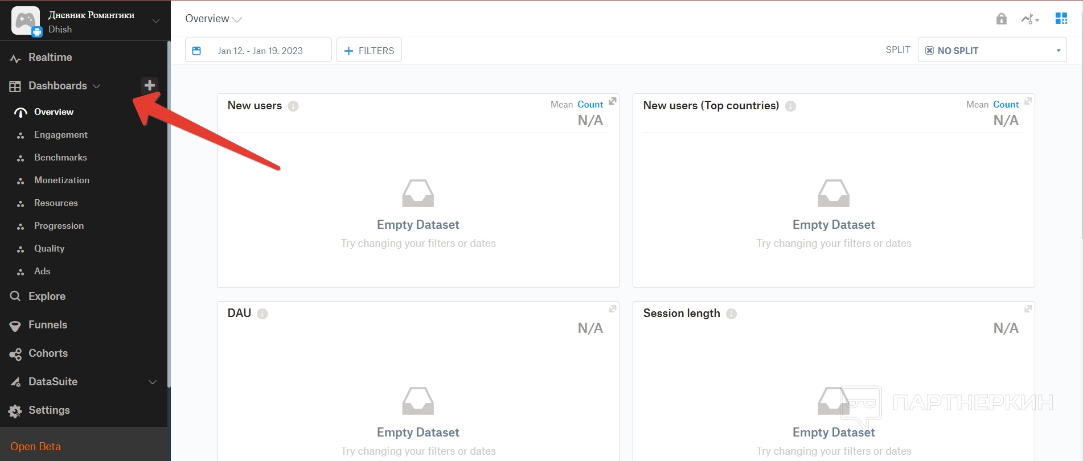Expand the New users (Top countries) widget
The height and width of the screenshot is (461, 1083).
pos(1028,101)
